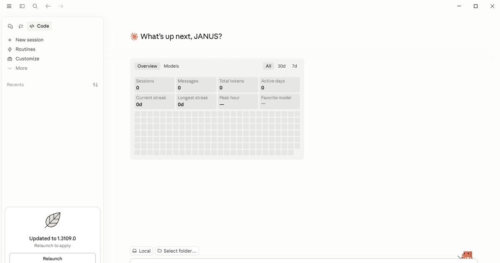Open the Local environment dropdown
Screen dimensions: 500x263
tap(142, 251)
